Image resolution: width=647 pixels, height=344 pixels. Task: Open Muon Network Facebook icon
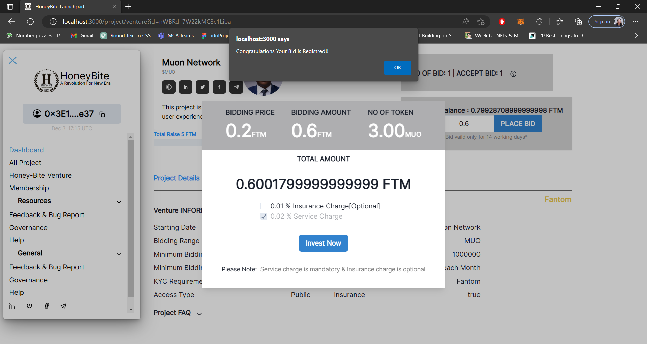[219, 87]
